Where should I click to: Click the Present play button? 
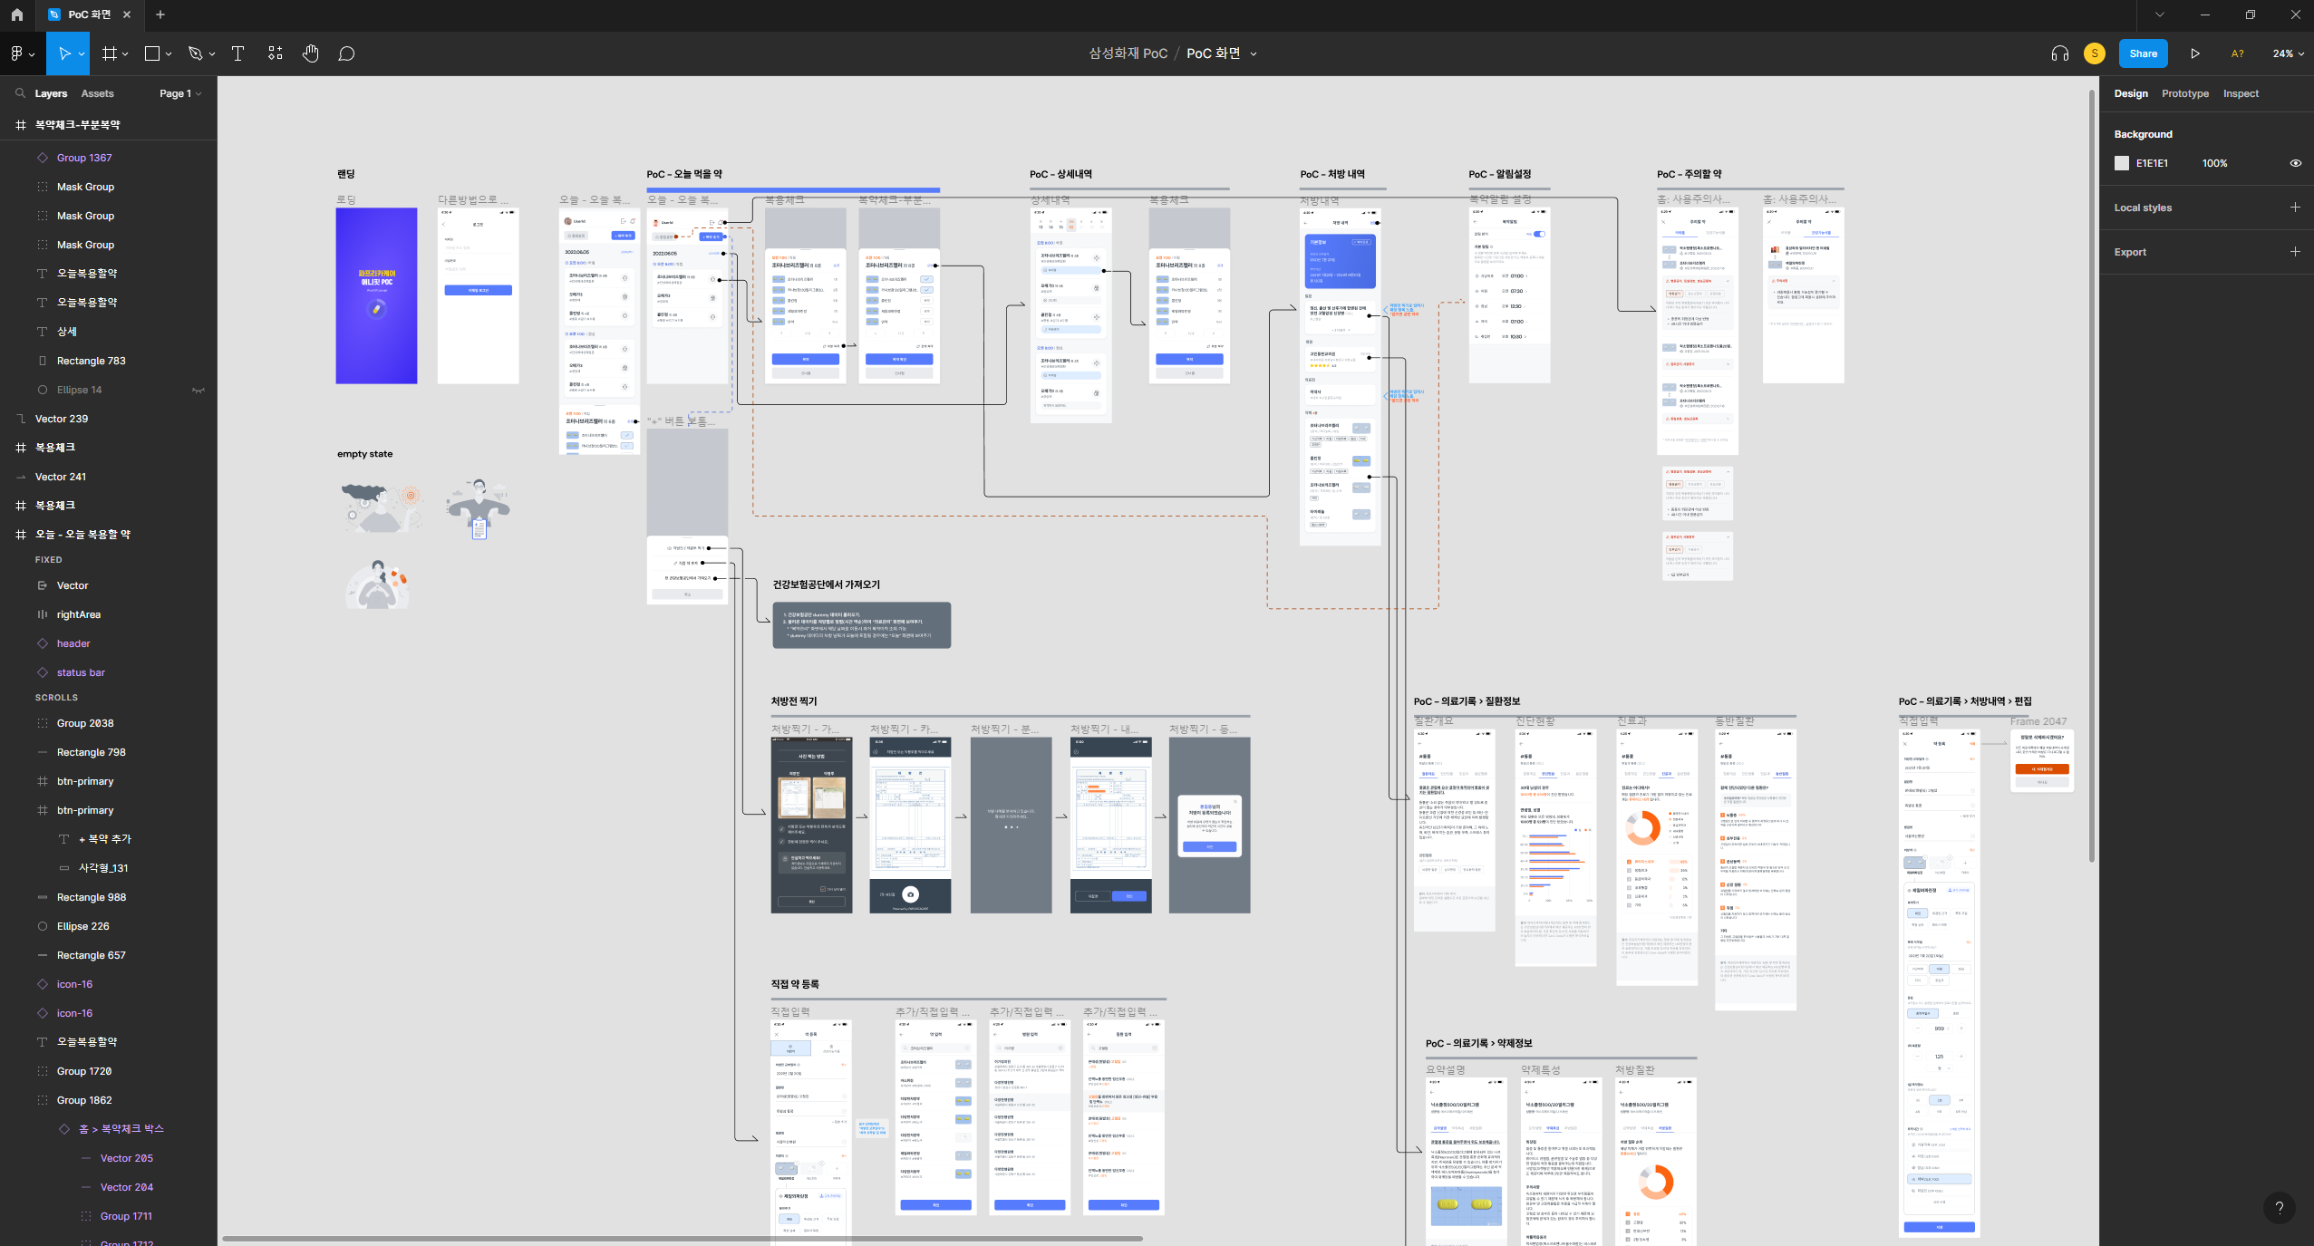click(x=2194, y=53)
